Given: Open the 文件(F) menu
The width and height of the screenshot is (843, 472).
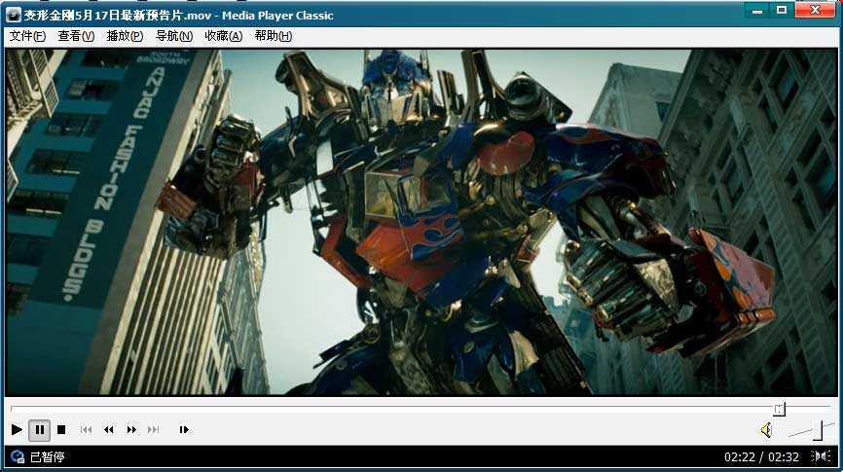Looking at the screenshot, I should coord(27,36).
